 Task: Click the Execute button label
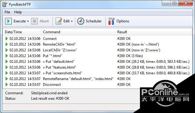pos(20,21)
